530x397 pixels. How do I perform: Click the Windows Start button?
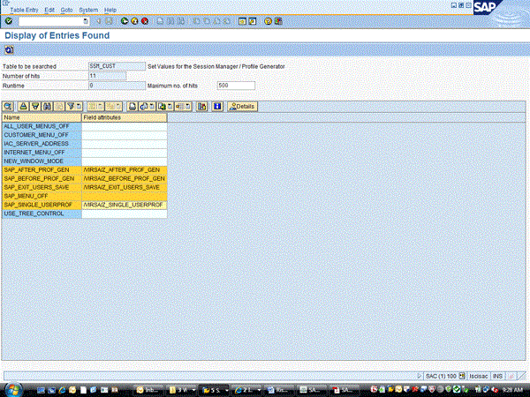11,389
